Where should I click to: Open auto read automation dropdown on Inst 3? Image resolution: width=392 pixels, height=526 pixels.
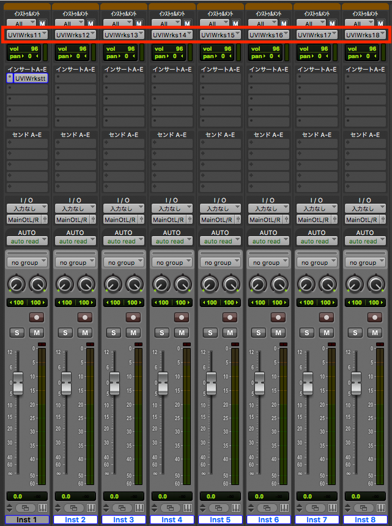[124, 241]
